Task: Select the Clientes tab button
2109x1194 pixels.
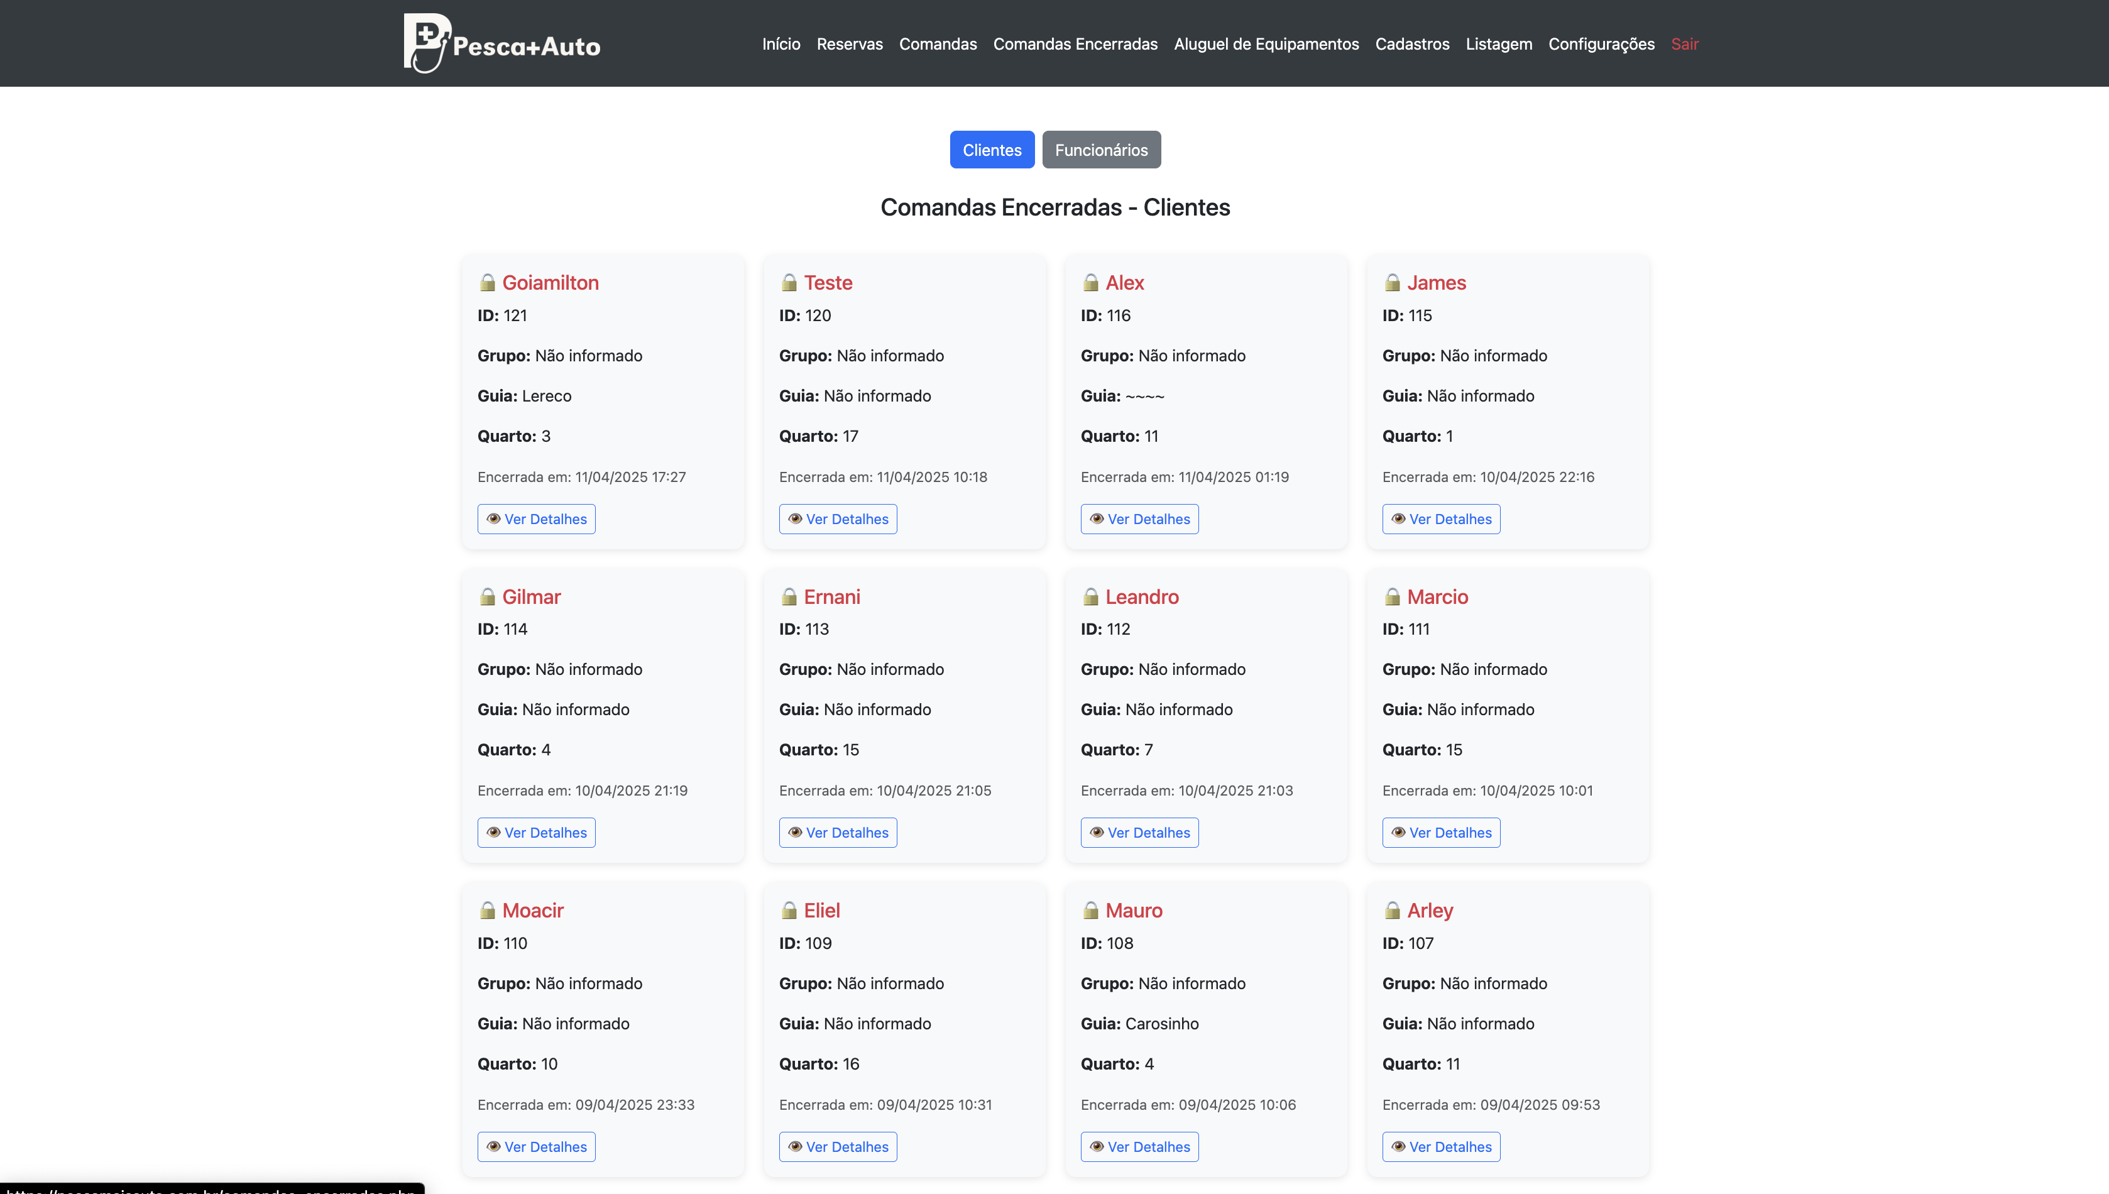Action: [992, 150]
